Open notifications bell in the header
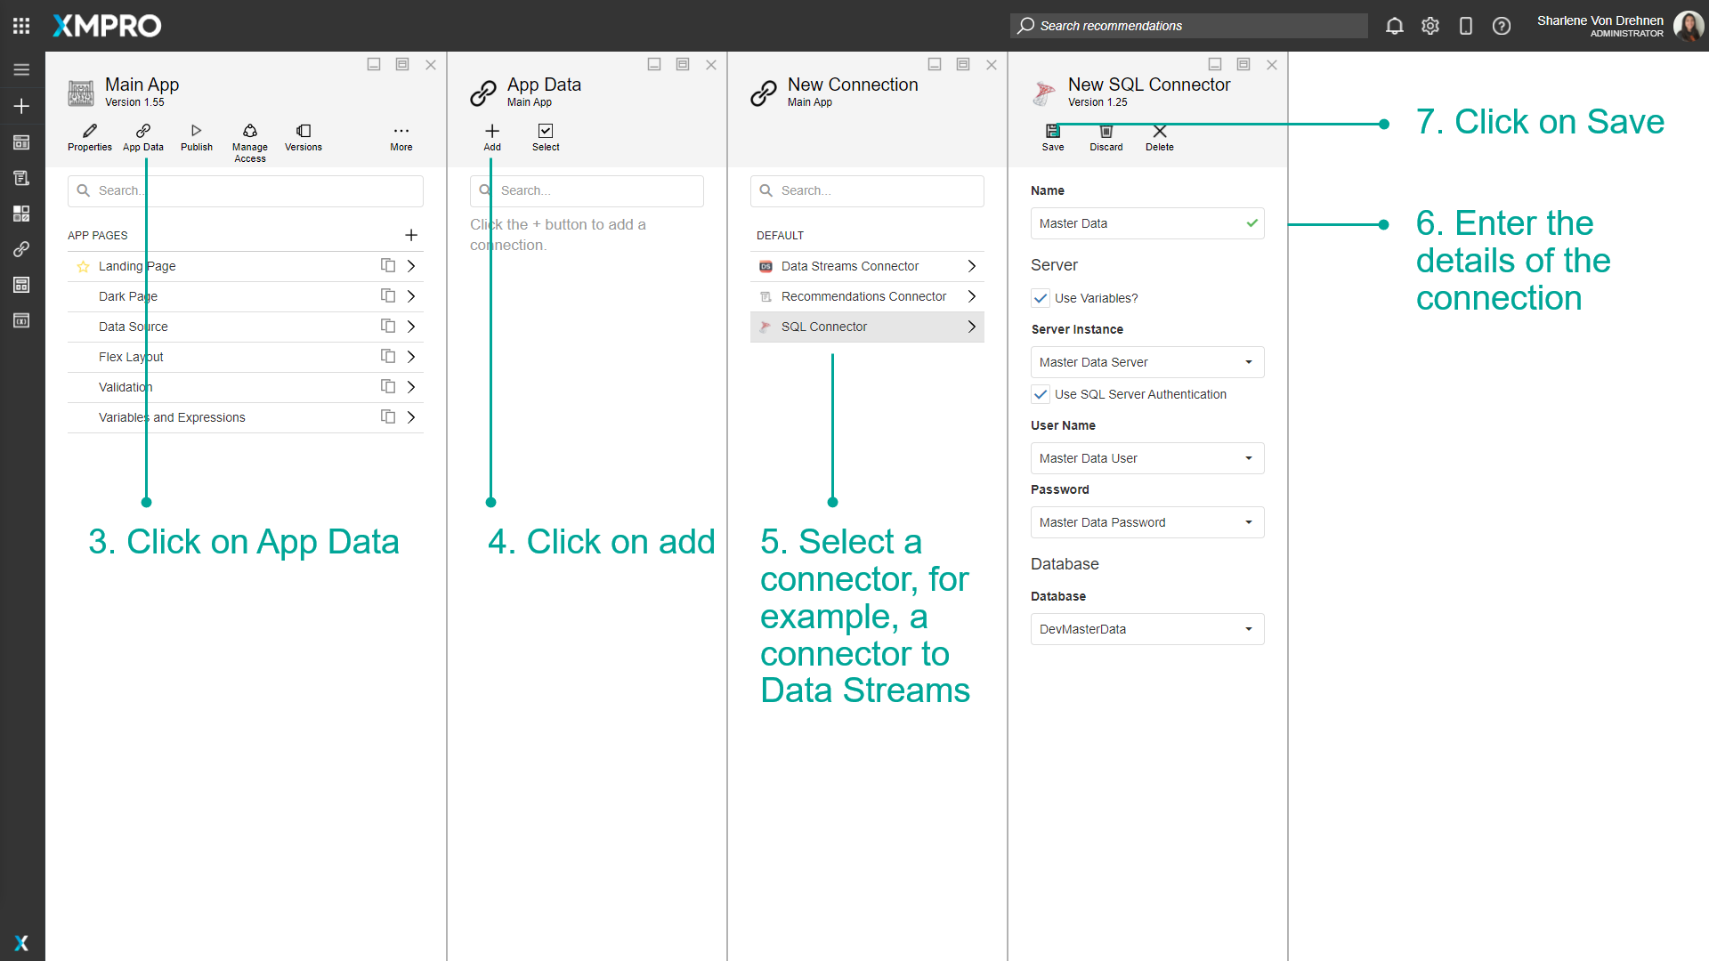Screen dimensions: 1709x961 point(1394,26)
